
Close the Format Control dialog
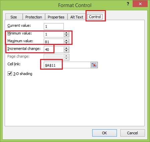click(x=140, y=4)
